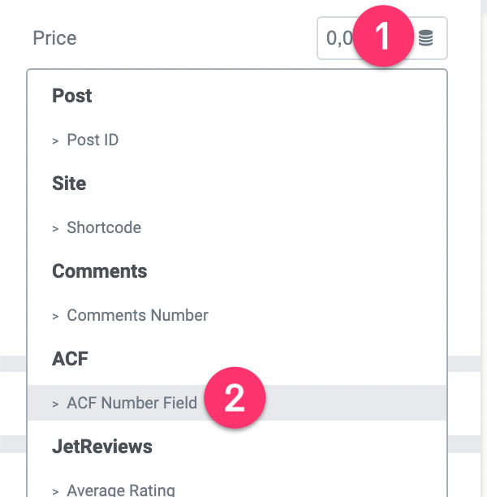
Task: Click the Site group heading
Action: coord(69,184)
